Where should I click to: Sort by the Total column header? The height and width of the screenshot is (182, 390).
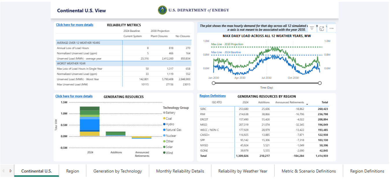(325, 102)
